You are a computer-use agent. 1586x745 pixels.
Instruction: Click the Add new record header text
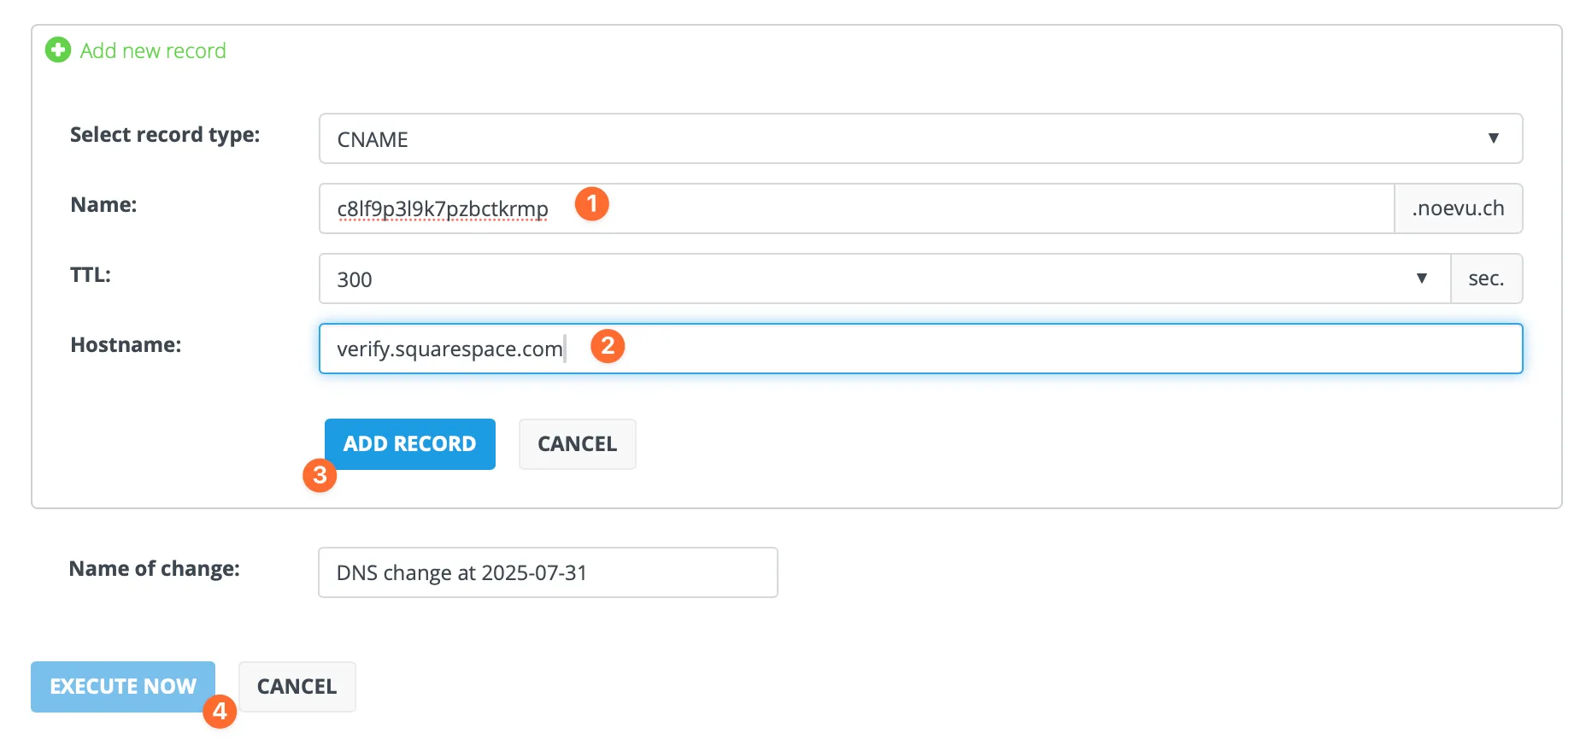coord(152,50)
